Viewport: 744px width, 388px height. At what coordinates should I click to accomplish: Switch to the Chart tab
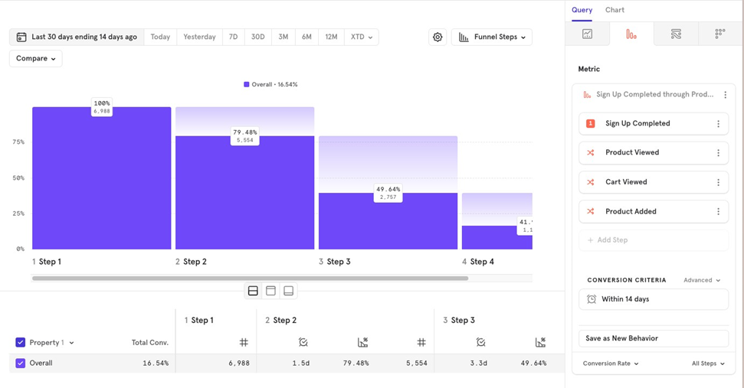click(x=615, y=10)
